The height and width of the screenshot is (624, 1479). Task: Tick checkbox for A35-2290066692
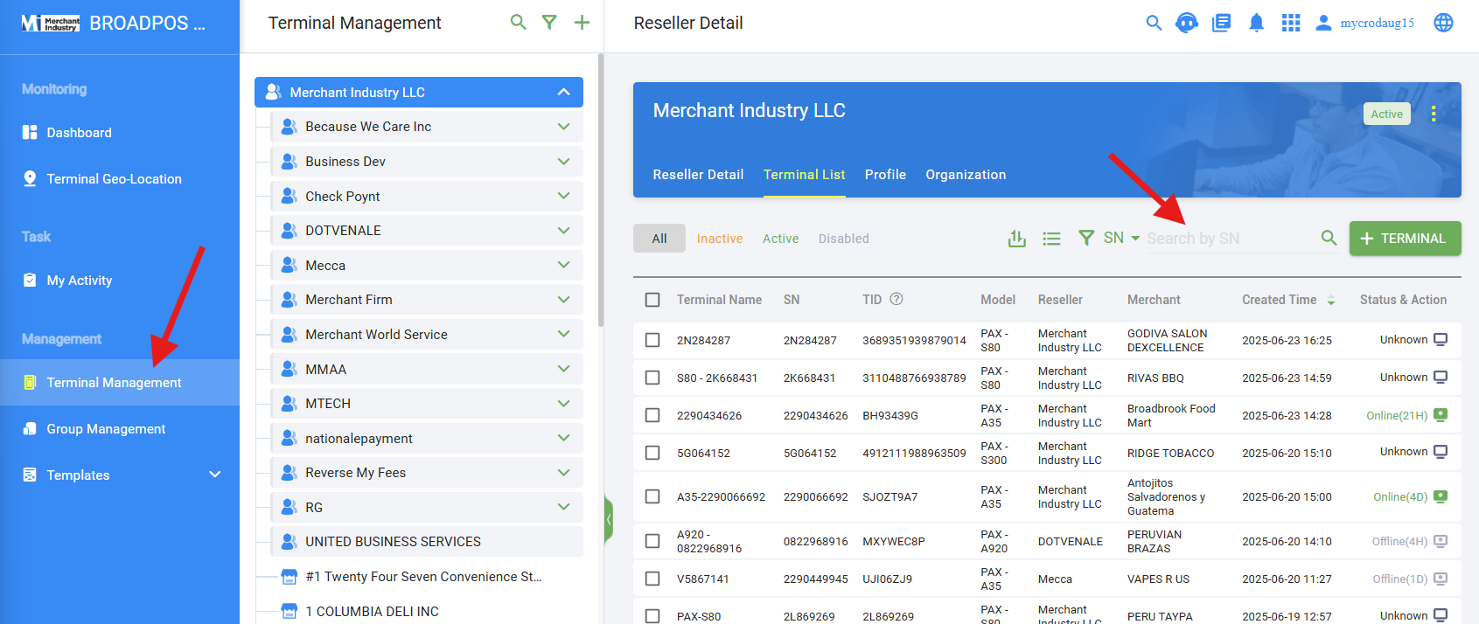(x=652, y=496)
